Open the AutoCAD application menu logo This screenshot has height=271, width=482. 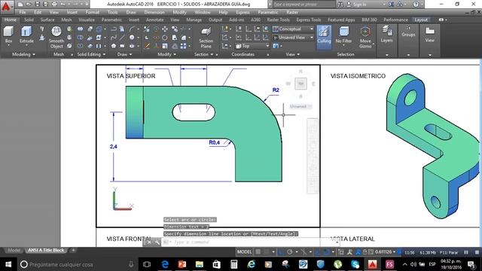pyautogui.click(x=6, y=6)
